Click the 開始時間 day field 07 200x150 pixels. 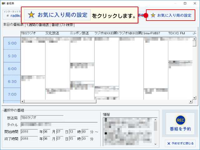(60, 132)
